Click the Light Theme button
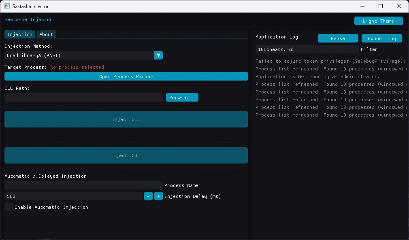 pos(379,21)
